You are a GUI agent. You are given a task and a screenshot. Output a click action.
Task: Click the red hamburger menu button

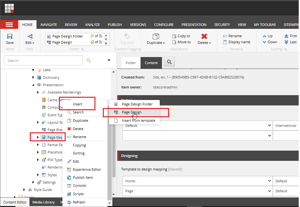point(9,25)
